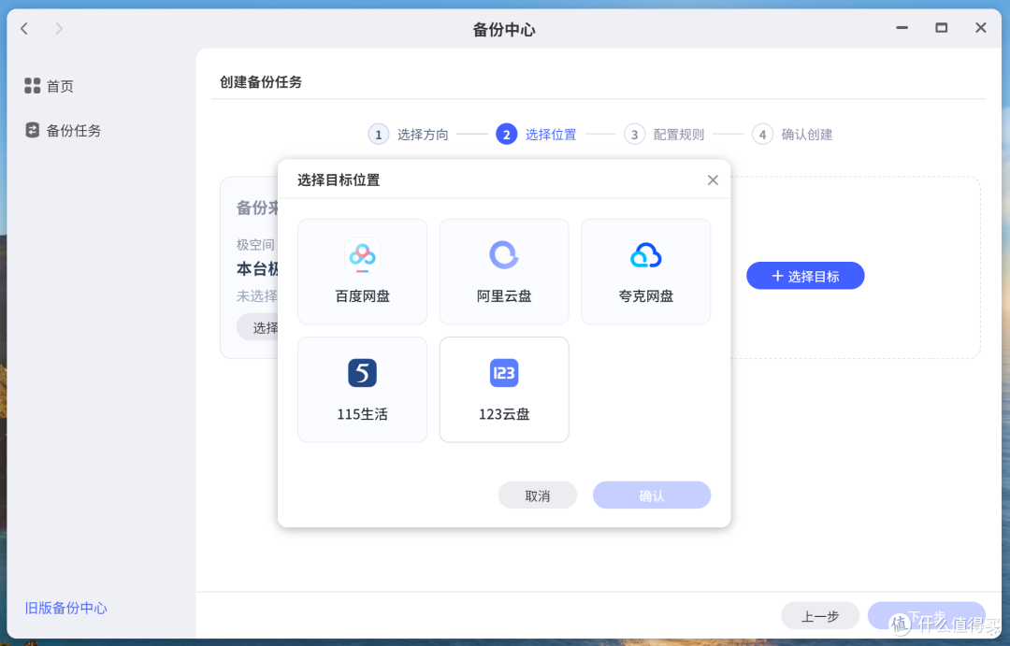
Task: Open the 旧版备份中心 link
Action: point(65,608)
